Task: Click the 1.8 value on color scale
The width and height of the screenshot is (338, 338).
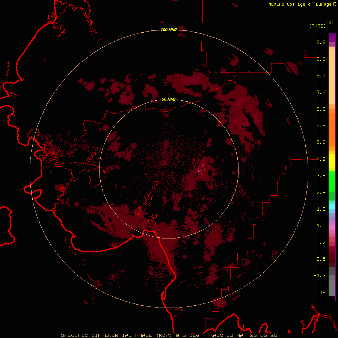Action: 321,209
